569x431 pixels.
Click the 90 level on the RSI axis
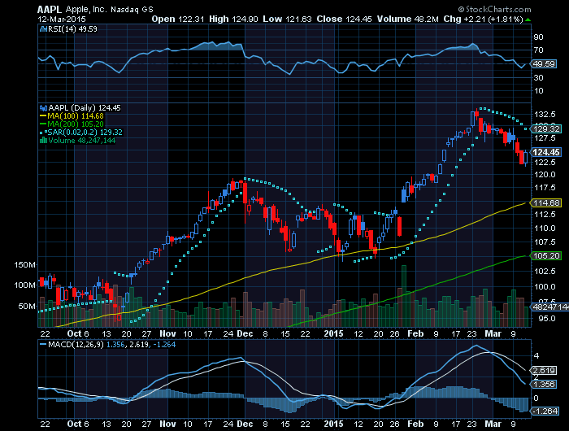click(x=538, y=37)
